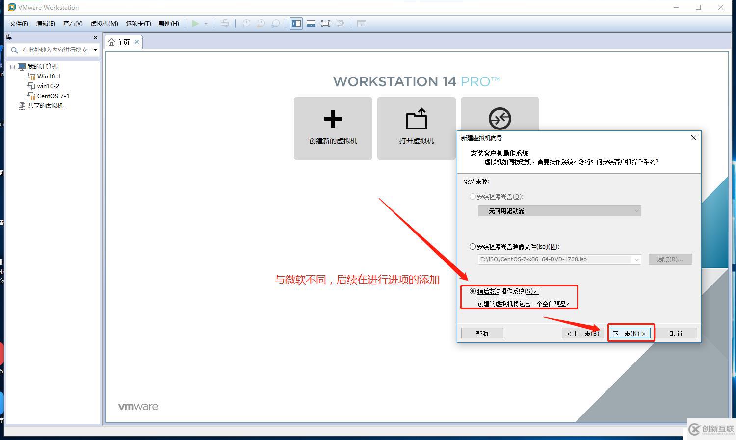736x440 pixels.
Task: Click the green power on play icon
Action: tap(195, 24)
